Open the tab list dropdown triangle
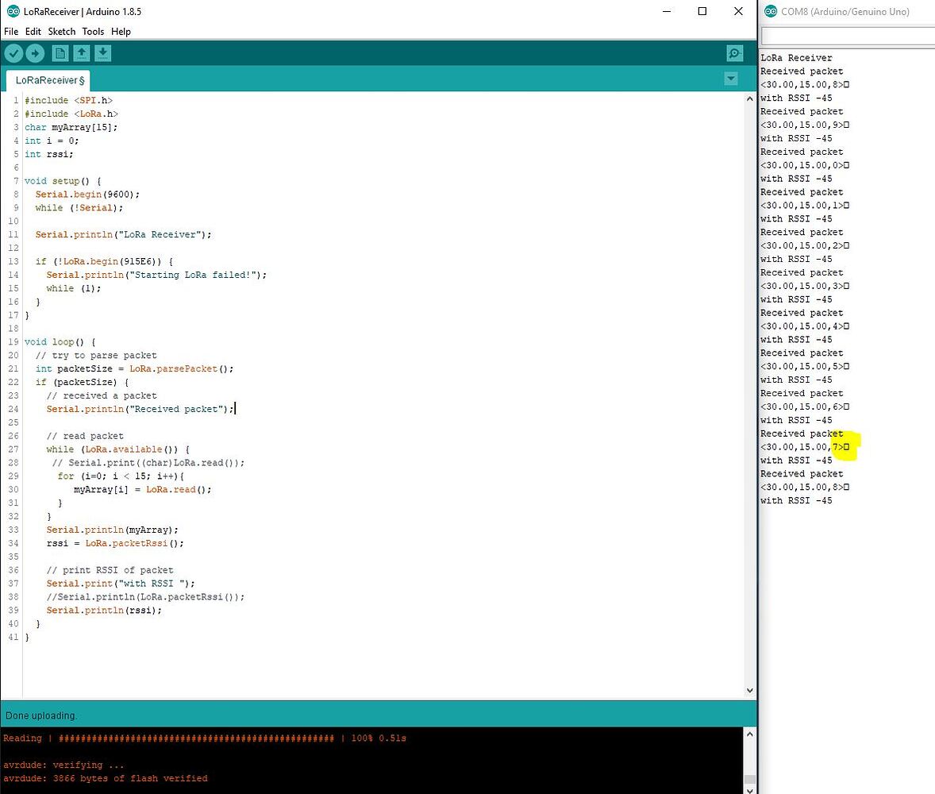Image resolution: width=935 pixels, height=794 pixels. pos(730,79)
